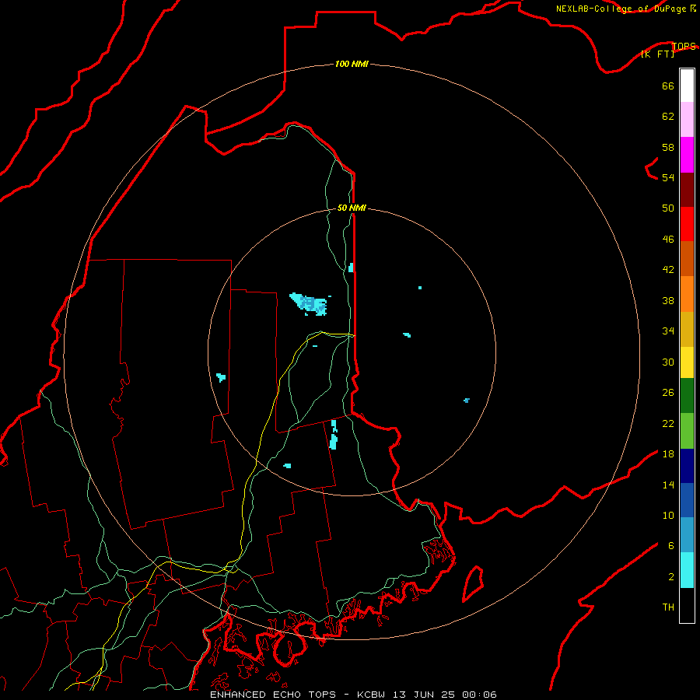Click the legend value 14
The width and height of the screenshot is (700, 700).
pos(668,485)
